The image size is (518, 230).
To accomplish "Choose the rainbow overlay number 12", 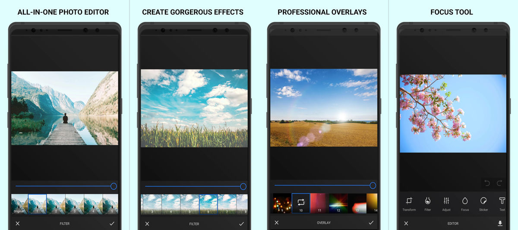I will point(338,203).
